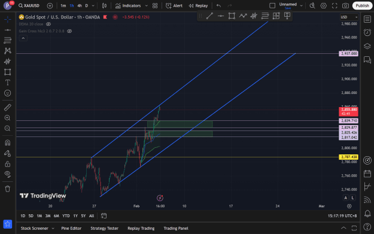
Task: Toggle magnet mode
Action: pyautogui.click(x=7, y=142)
